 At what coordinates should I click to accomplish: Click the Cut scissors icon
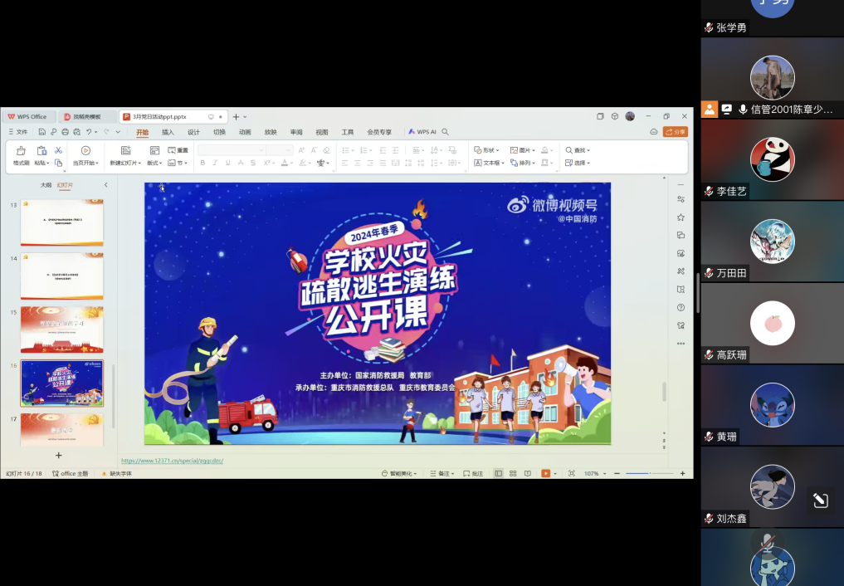pyautogui.click(x=58, y=150)
